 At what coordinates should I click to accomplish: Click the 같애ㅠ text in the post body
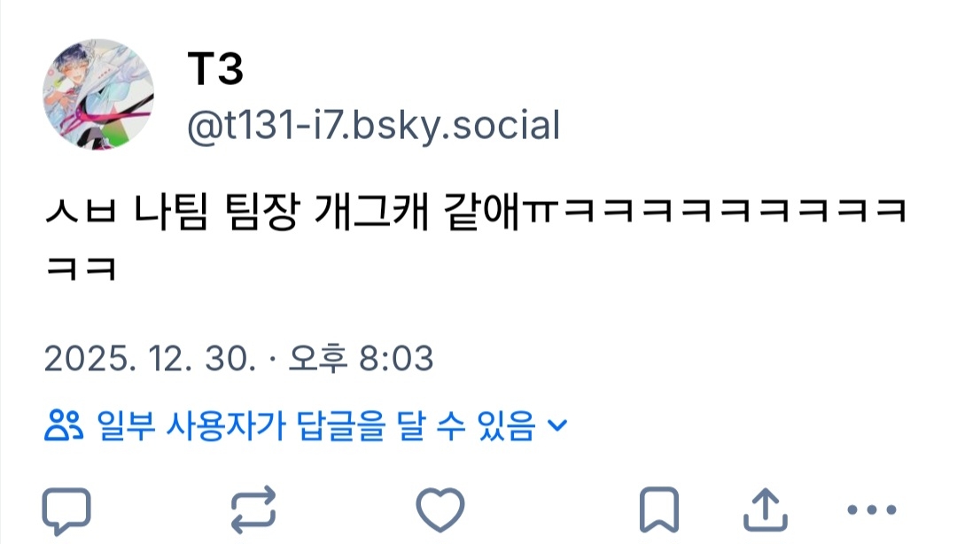click(502, 212)
